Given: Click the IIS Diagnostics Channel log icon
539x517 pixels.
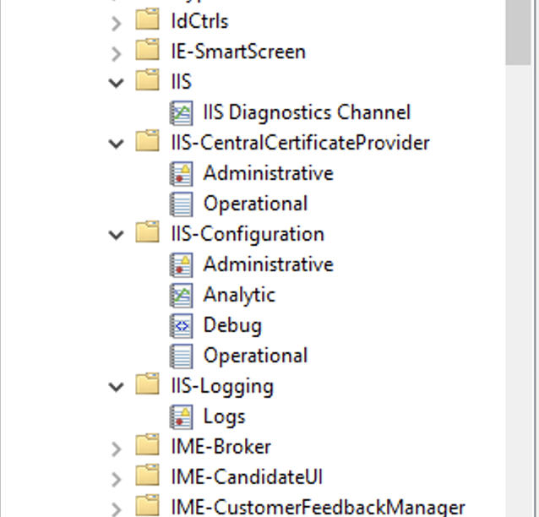Looking at the screenshot, I should (181, 112).
